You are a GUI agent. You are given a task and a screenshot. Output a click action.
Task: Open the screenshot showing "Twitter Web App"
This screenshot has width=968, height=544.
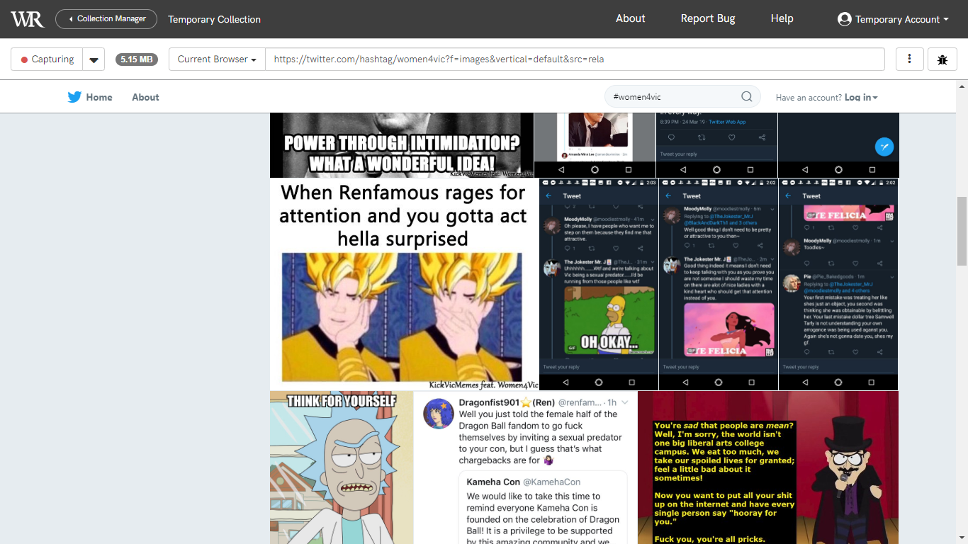(716, 145)
